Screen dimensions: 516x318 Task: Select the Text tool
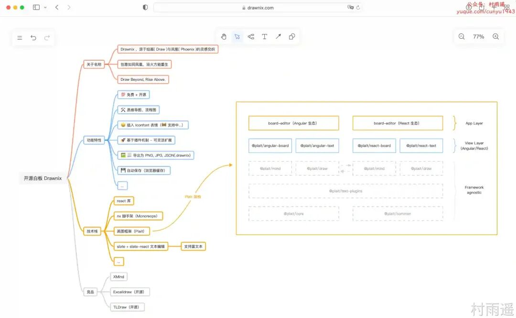(265, 36)
